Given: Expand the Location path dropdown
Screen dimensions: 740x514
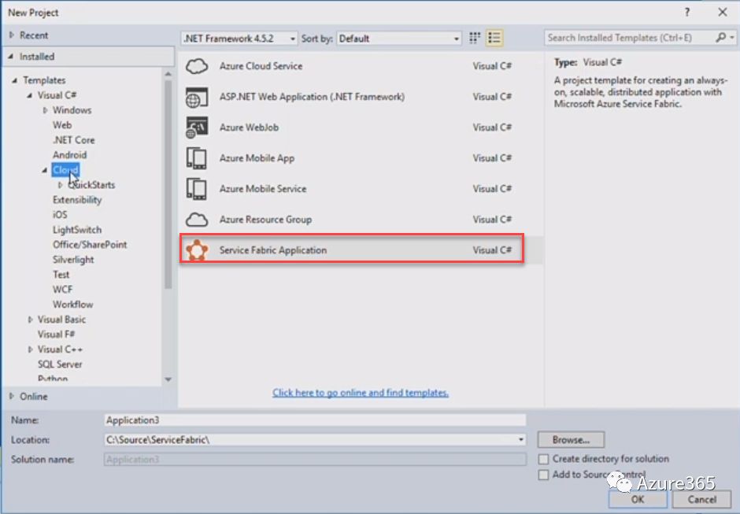Looking at the screenshot, I should 521,440.
